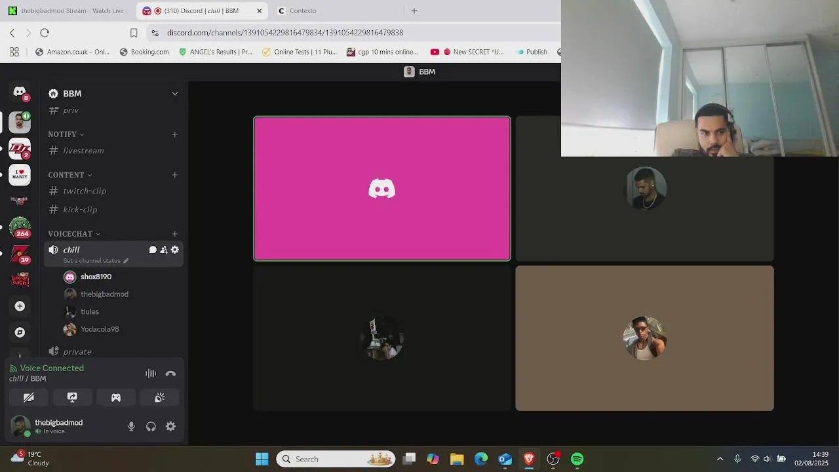This screenshot has height=472, width=839.
Task: Collapse the CONTENT category
Action: [70, 175]
